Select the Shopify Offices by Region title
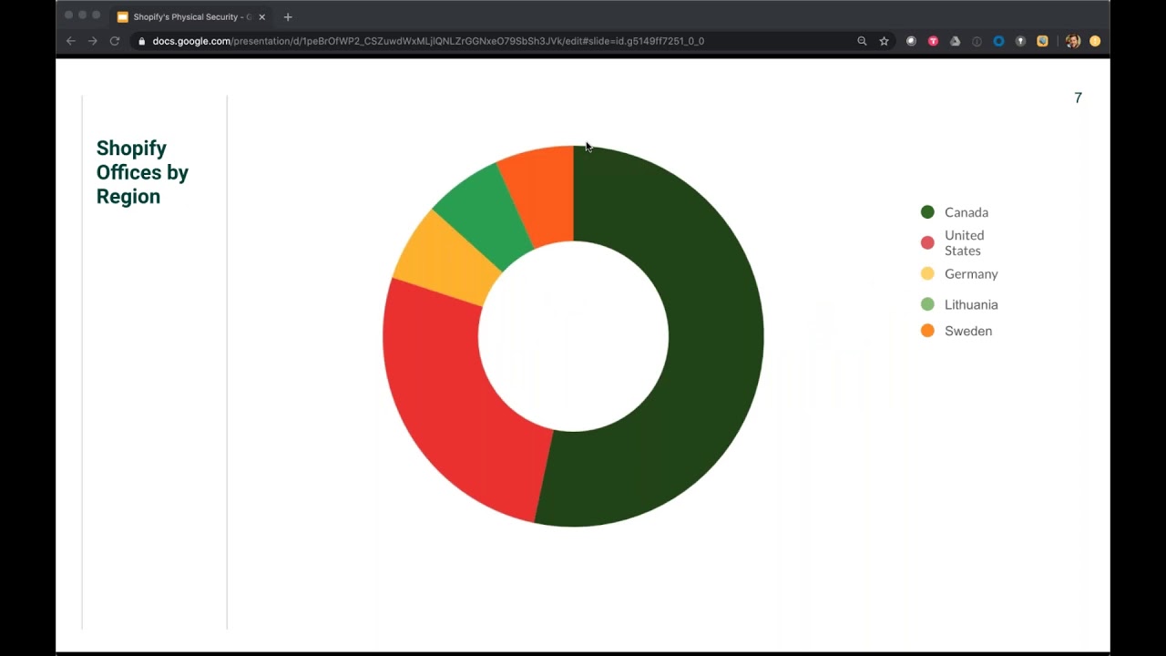Viewport: 1166px width, 656px height. (x=142, y=172)
